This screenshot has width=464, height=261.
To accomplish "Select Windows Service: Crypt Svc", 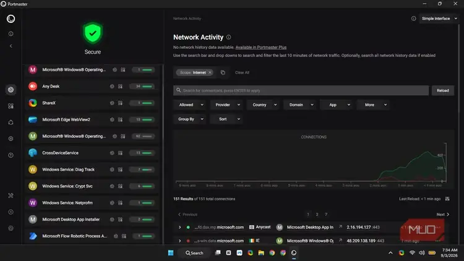I will pyautogui.click(x=93, y=186).
